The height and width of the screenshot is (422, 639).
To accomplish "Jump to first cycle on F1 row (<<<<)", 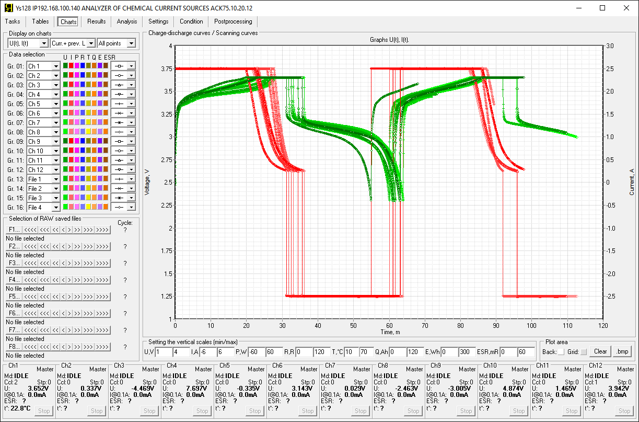I will [x=29, y=230].
